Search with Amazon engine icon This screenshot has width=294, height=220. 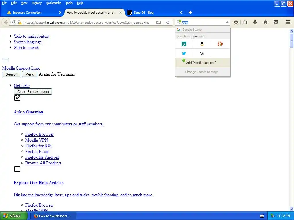tap(202, 44)
